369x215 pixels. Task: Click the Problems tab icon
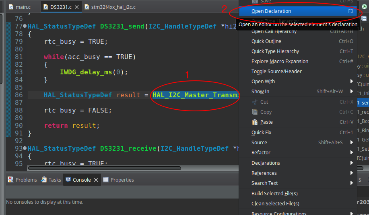pyautogui.click(x=10, y=180)
